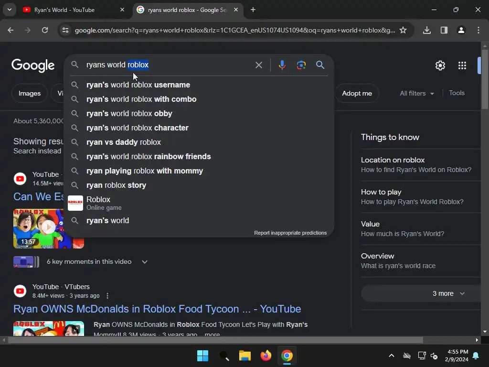The image size is (489, 367).
Task: Report inappropriate predictions link
Action: [290, 233]
